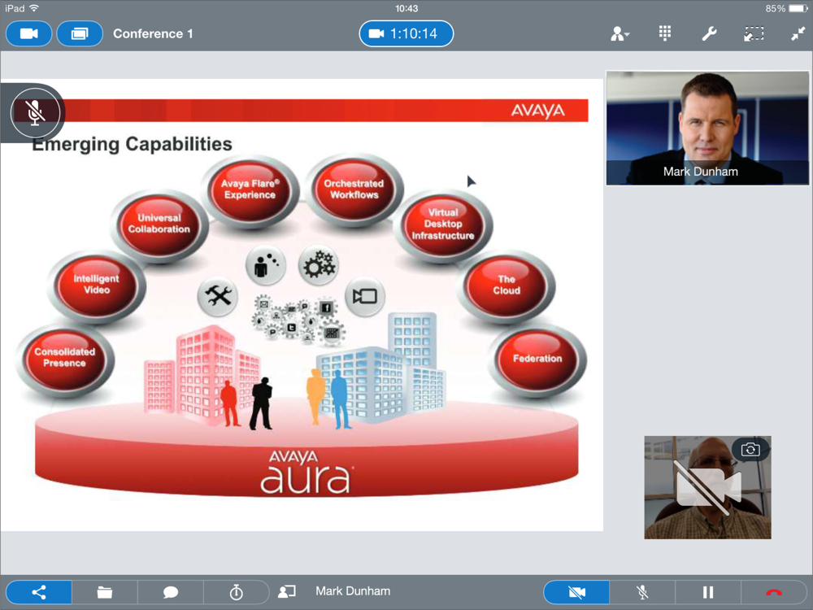The image size is (813, 610).
Task: Click the collapse fullscreen arrows icon
Action: tap(798, 33)
